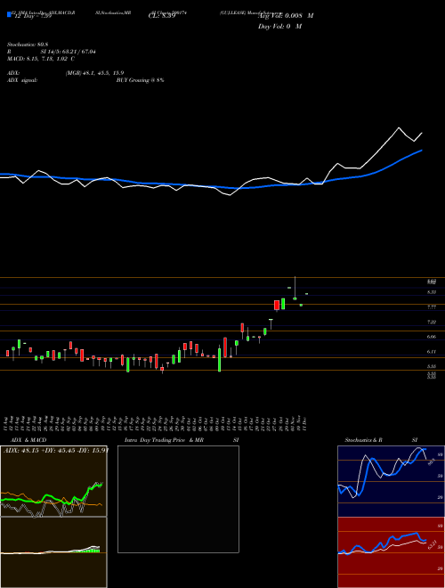
Task: Click the tall red candle near 7.77 level
Action: pos(277,306)
